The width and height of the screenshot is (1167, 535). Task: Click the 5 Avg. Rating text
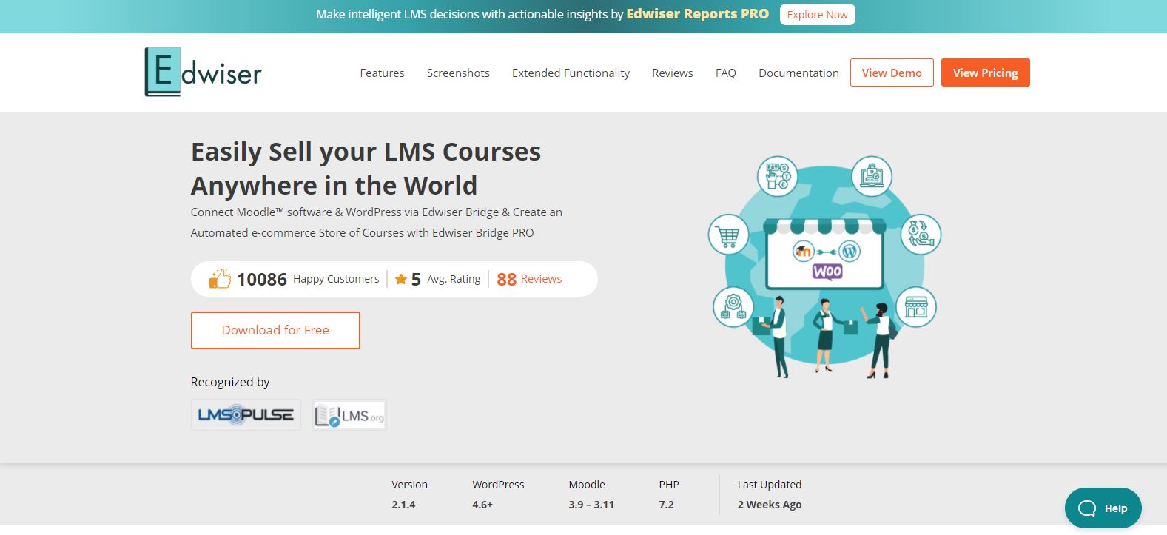point(445,279)
